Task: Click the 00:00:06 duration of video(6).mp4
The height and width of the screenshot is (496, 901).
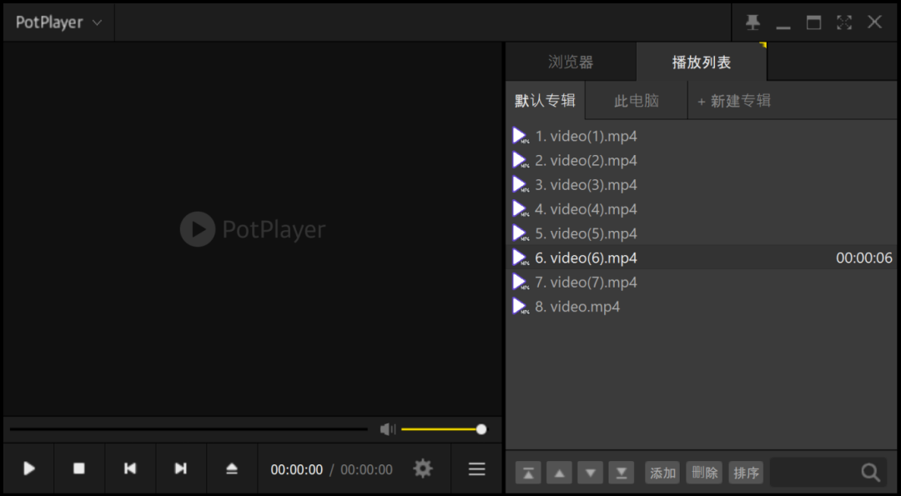Action: point(864,258)
